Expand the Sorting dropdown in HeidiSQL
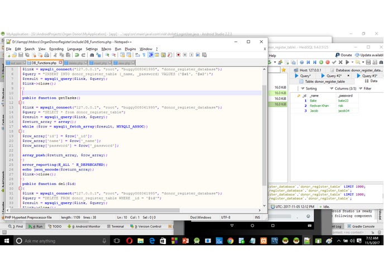Screen dimensions: 388x276 (309, 88)
